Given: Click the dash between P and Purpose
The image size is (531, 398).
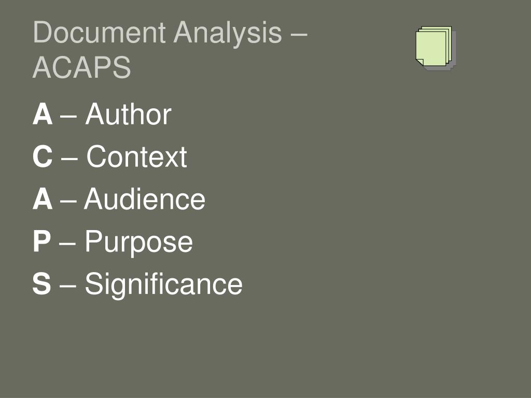Looking at the screenshot, I should click(67, 243).
